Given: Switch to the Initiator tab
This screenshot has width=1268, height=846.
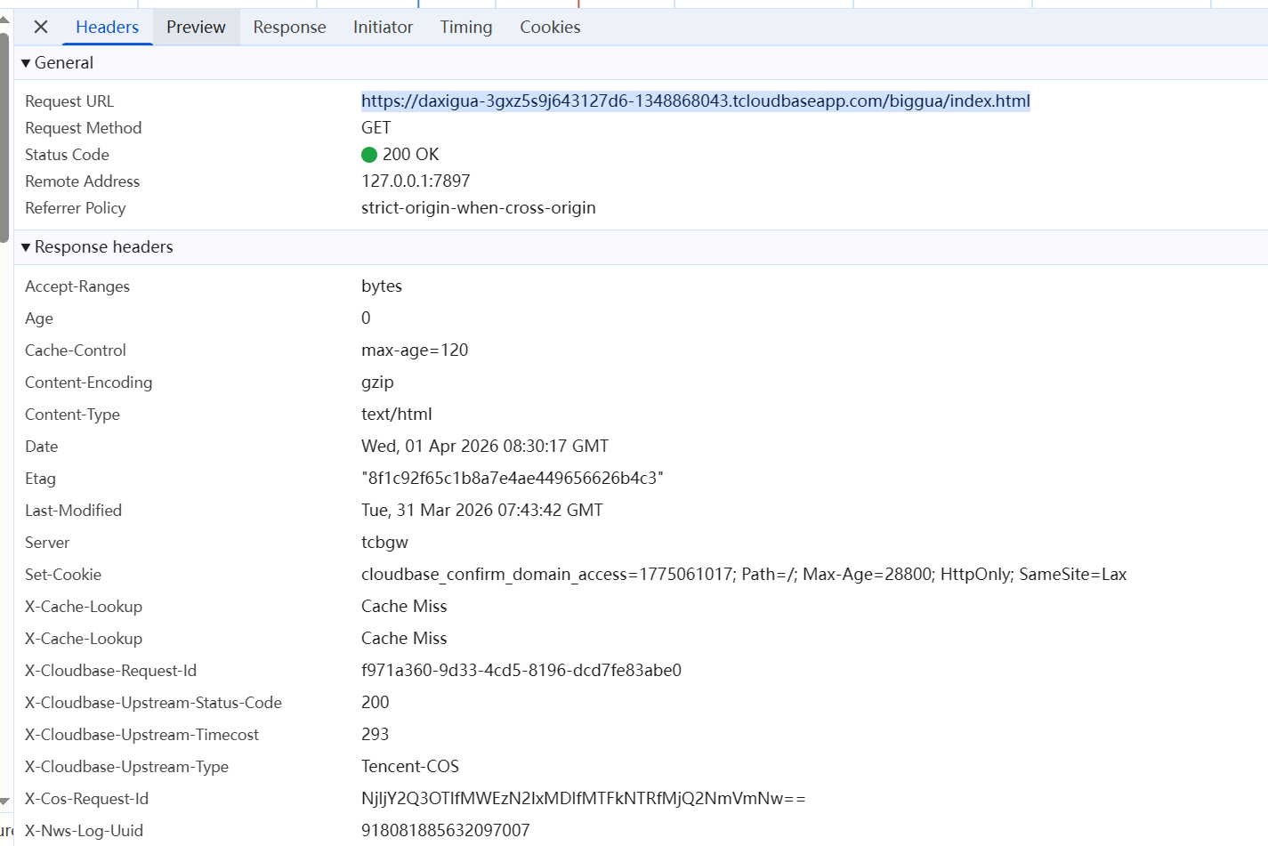Looking at the screenshot, I should coord(383,28).
